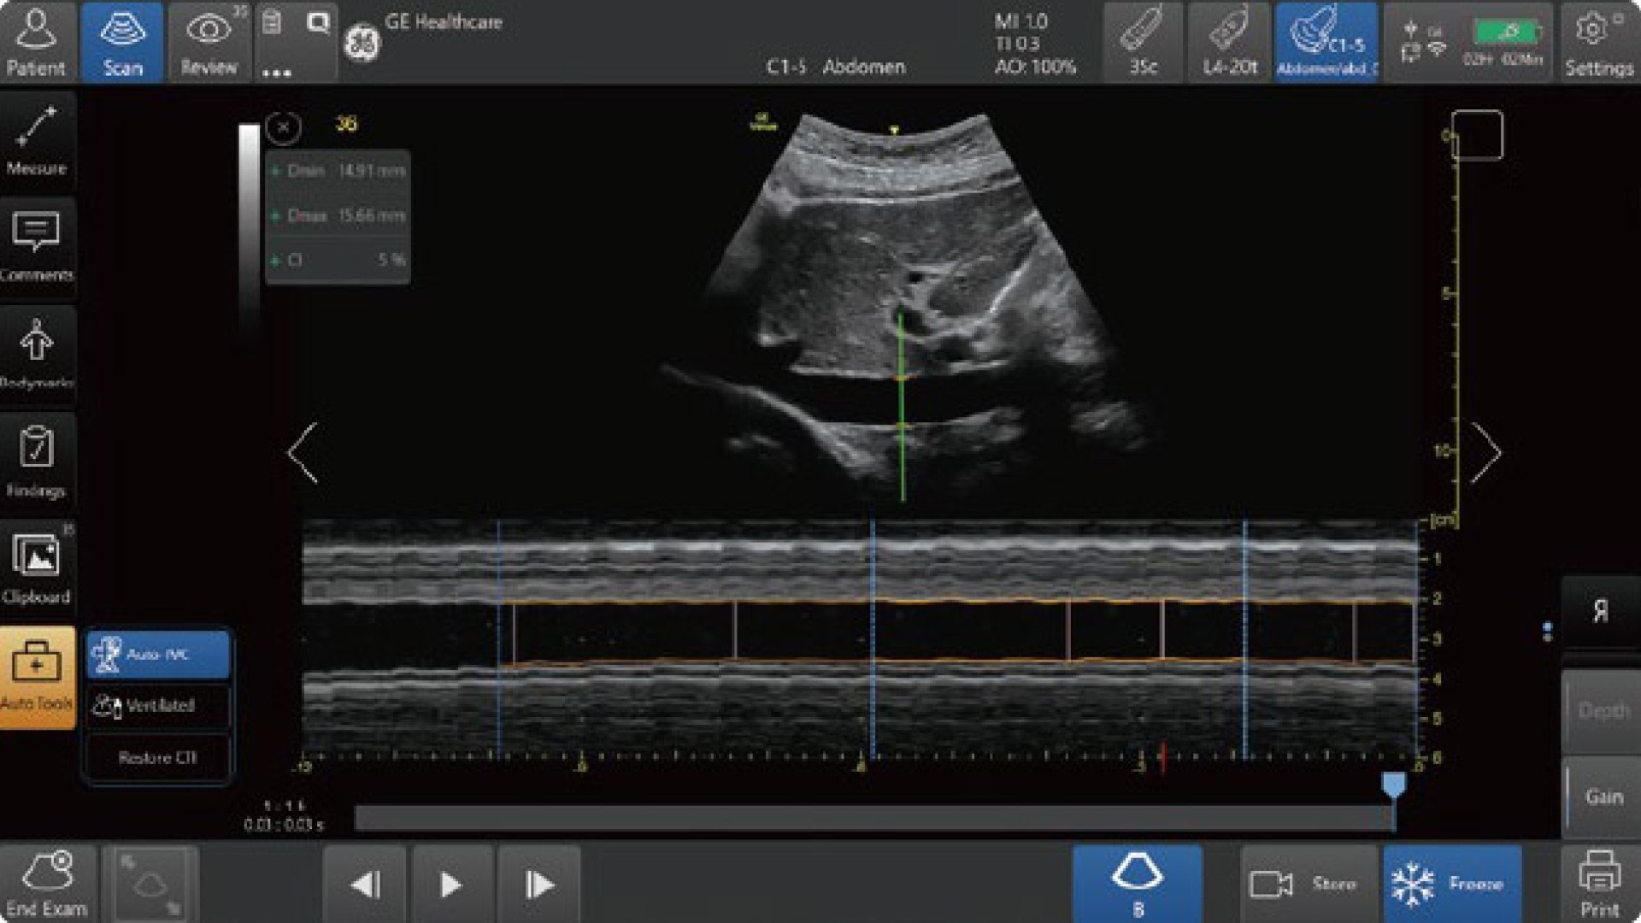Toggle the image flip R button
1641x923 pixels.
pos(1601,611)
